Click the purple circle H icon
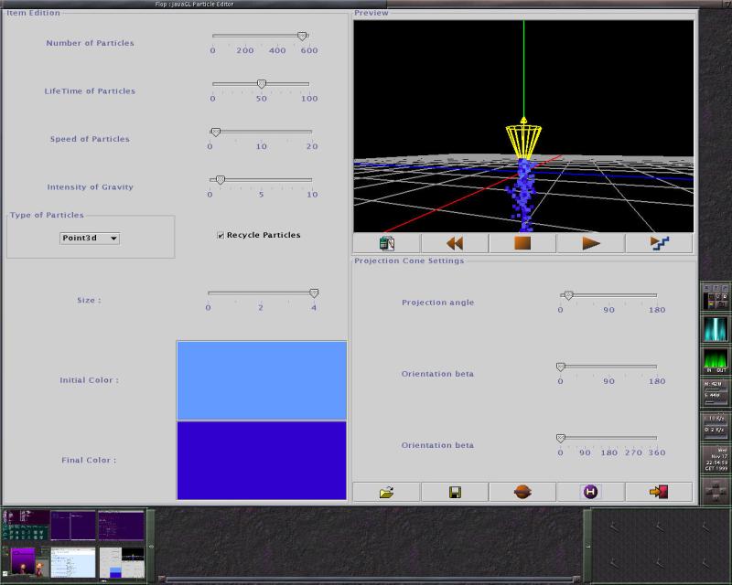This screenshot has width=732, height=585. tap(590, 492)
